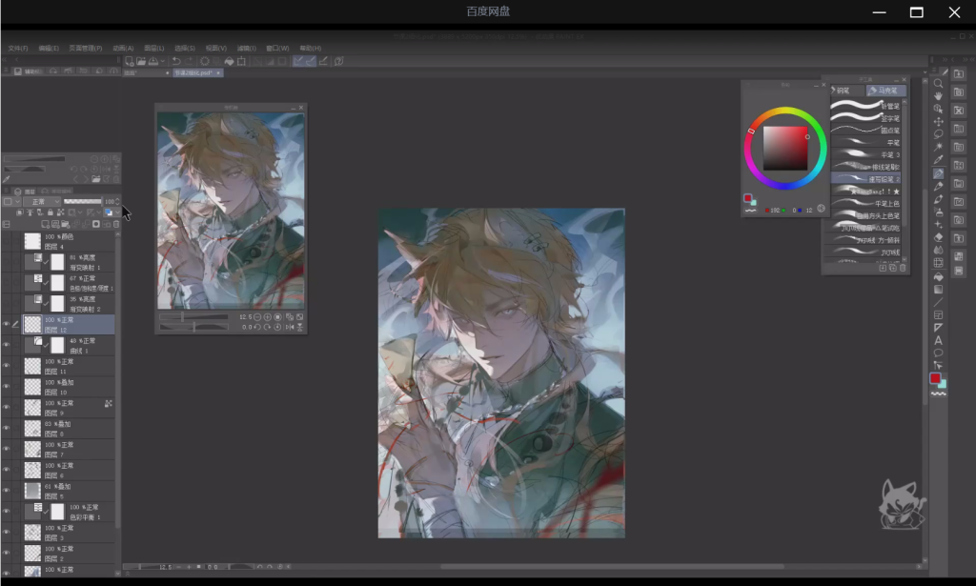Toggle visibility of layer 图层 9

(6, 408)
